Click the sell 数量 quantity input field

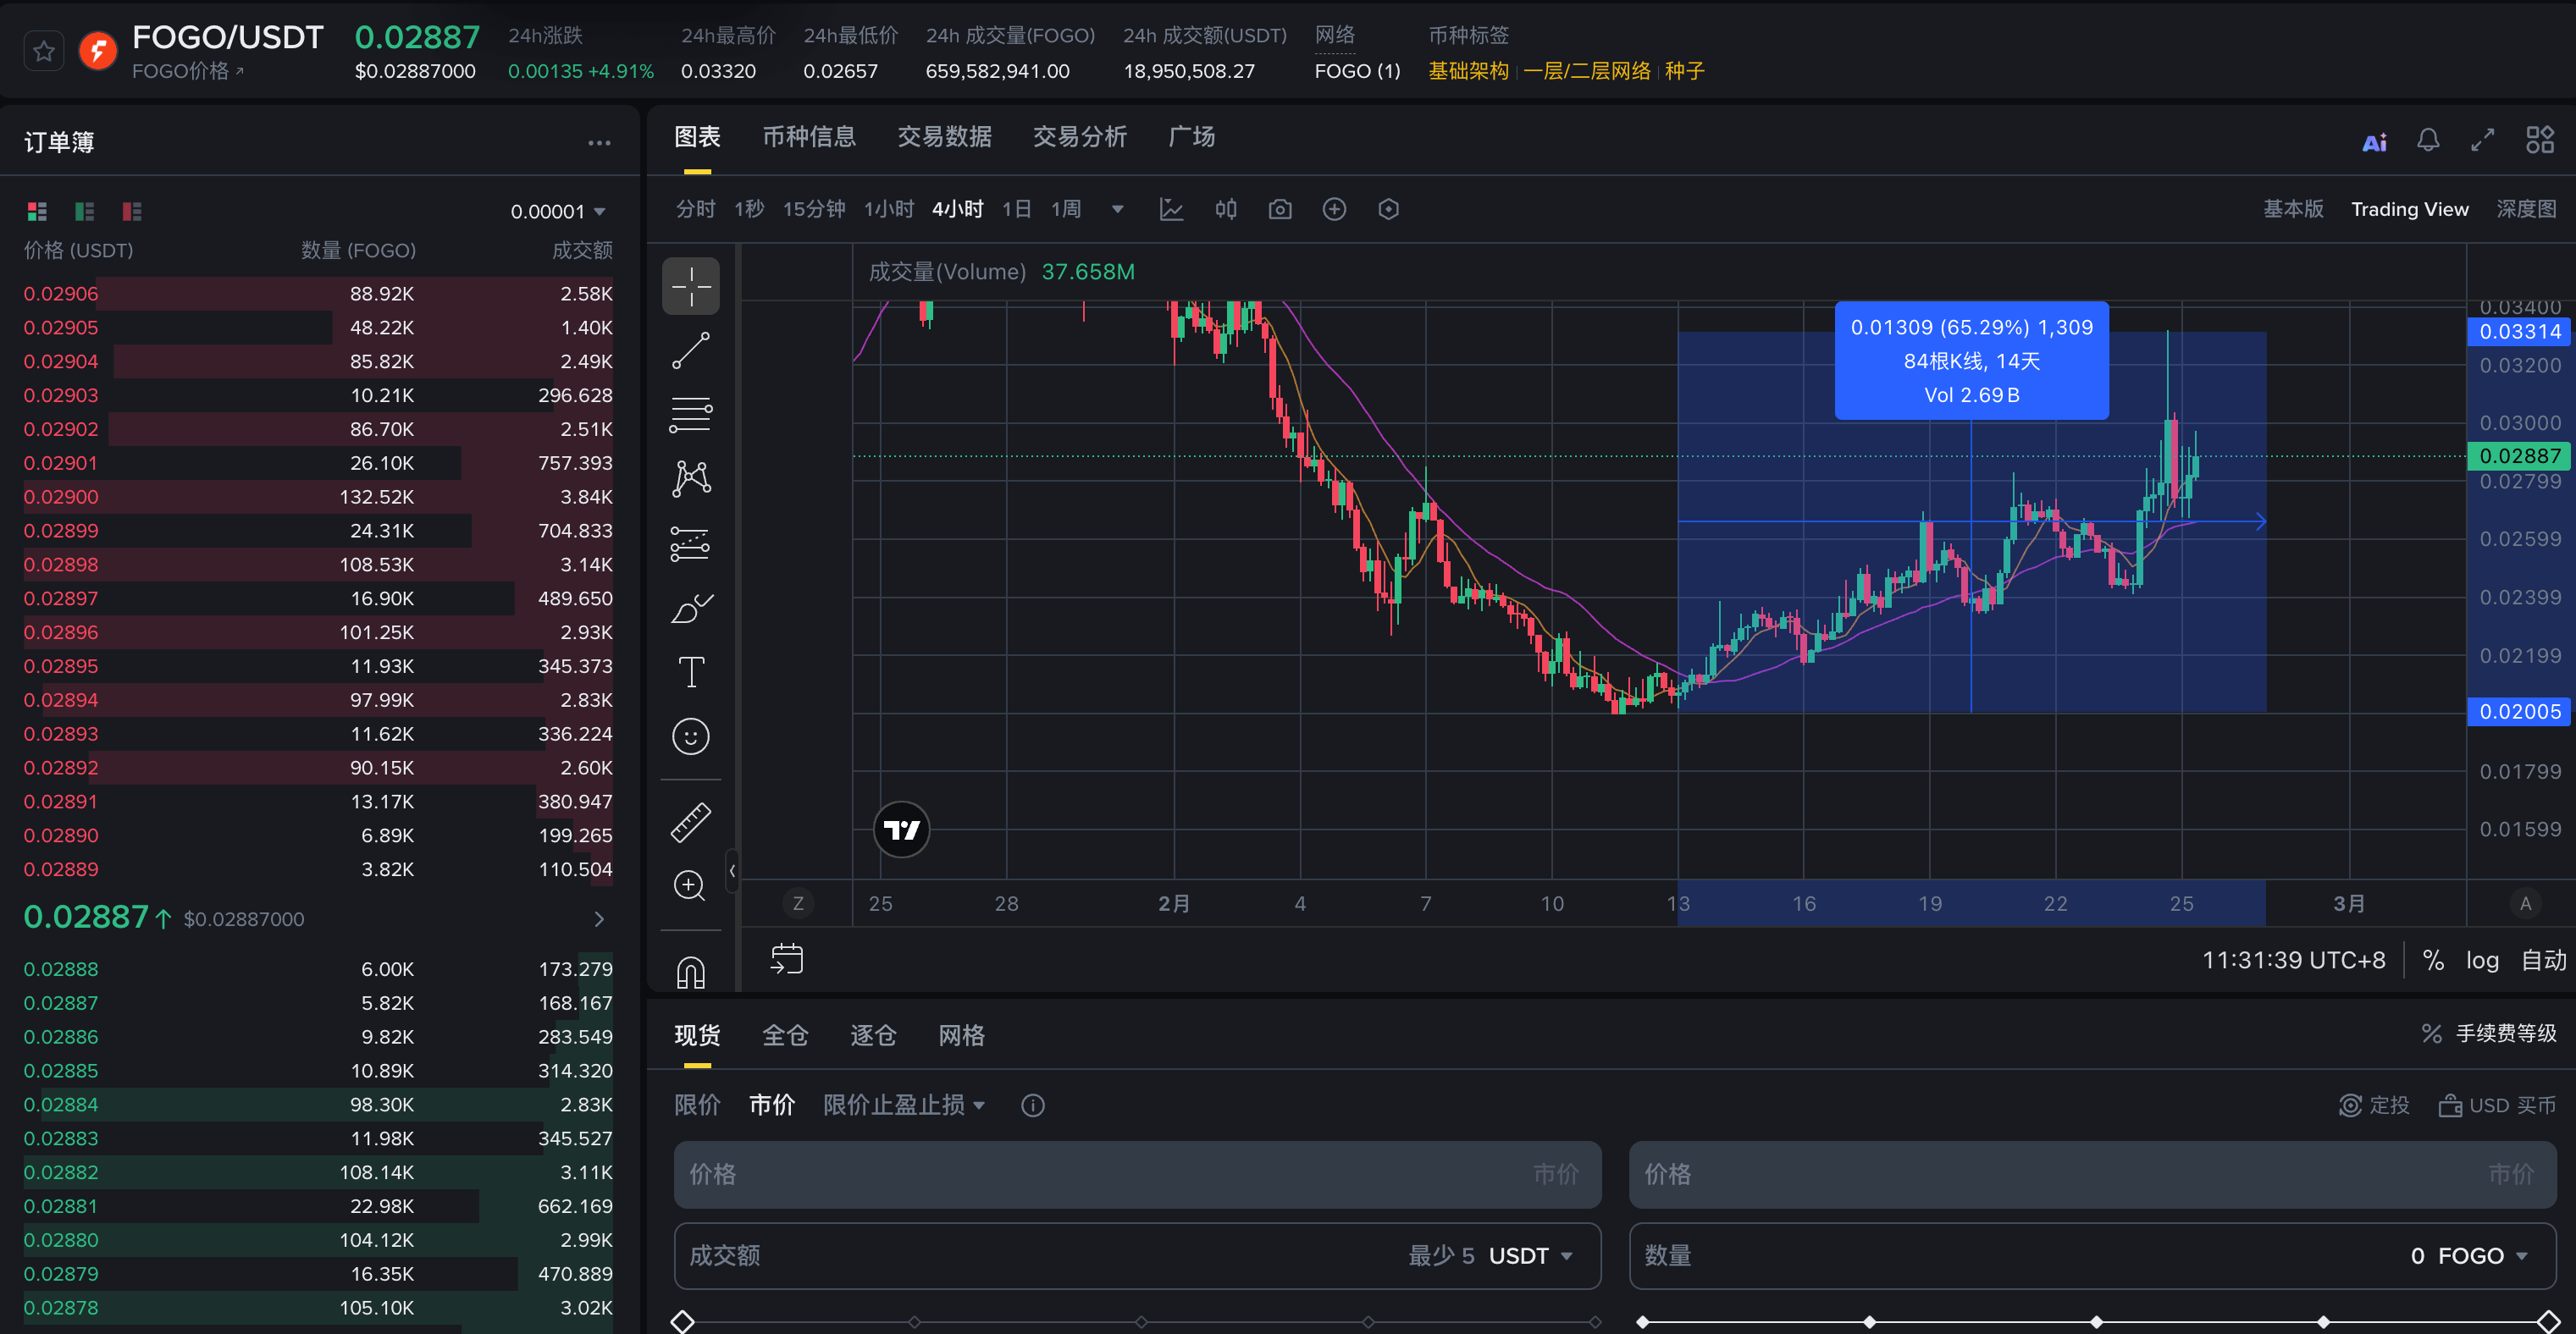click(2092, 1257)
